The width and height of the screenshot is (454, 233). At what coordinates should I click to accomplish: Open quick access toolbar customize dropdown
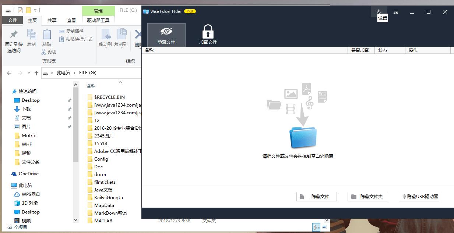35,11
